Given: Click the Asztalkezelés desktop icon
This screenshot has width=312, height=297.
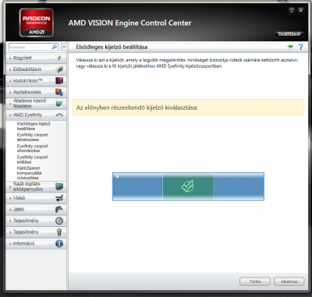Looking at the screenshot, I should click(x=59, y=92).
